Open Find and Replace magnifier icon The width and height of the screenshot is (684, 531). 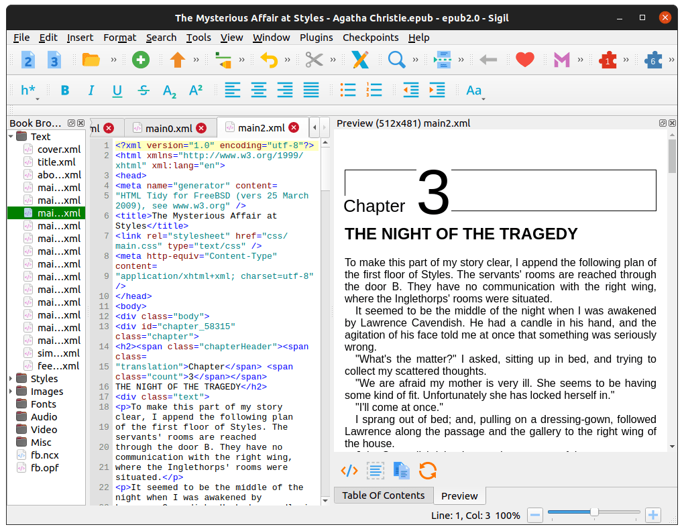pyautogui.click(x=397, y=60)
